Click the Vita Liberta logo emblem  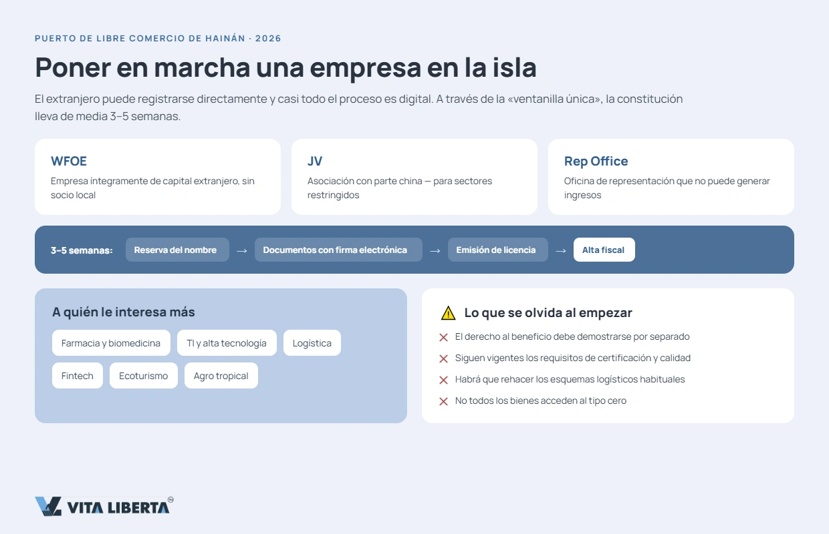click(48, 507)
